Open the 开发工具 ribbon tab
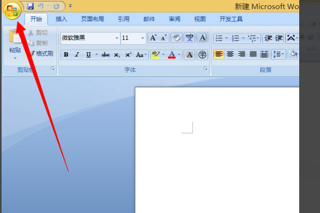 pyautogui.click(x=231, y=19)
